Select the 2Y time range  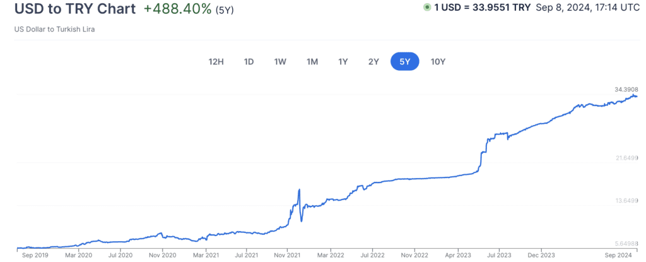click(x=373, y=61)
